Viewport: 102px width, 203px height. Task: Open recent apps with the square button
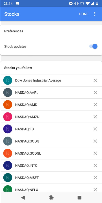(79, 197)
